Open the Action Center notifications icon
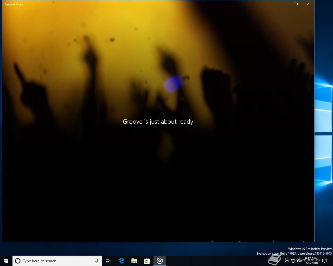This screenshot has height=266, width=333. (x=324, y=261)
